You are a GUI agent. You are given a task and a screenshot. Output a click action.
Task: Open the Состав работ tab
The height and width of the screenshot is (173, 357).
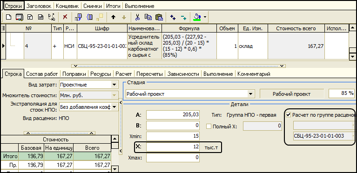point(42,74)
